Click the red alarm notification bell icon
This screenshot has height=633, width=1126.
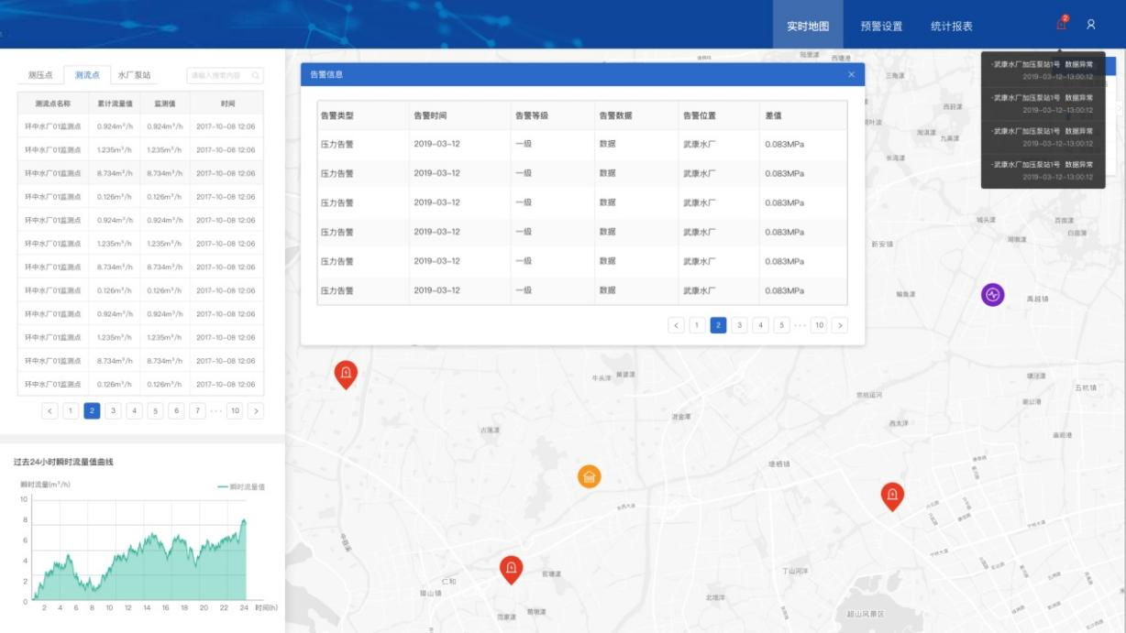coord(1061,25)
